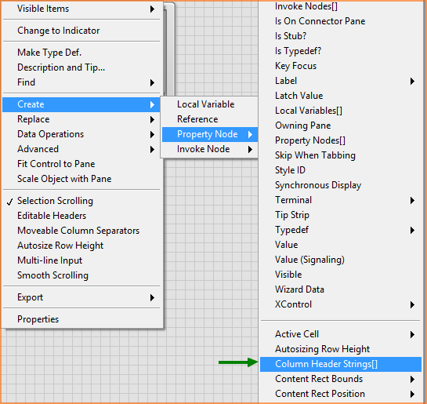Choose the Value (Signaling) property
The height and width of the screenshot is (404, 427).
click(341, 260)
